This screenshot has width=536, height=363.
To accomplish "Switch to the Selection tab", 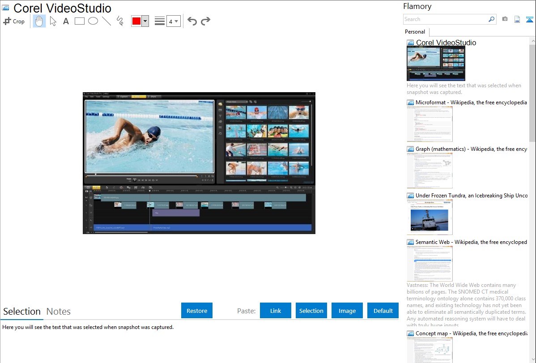I will point(22,312).
